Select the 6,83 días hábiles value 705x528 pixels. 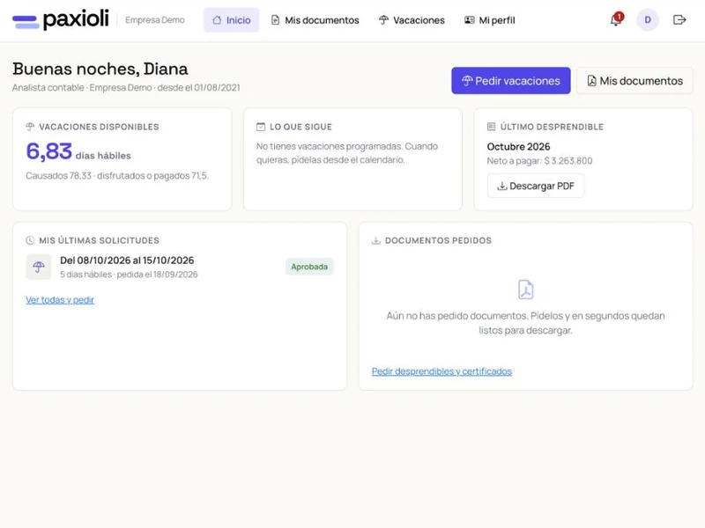pyautogui.click(x=78, y=151)
